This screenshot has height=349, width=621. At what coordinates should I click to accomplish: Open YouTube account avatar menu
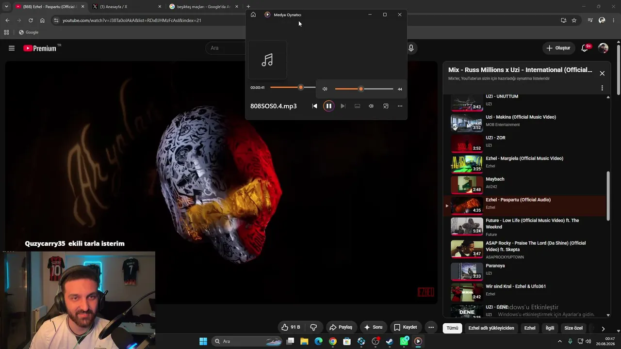603,48
